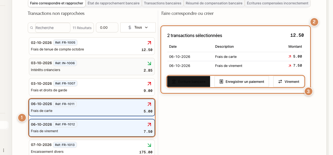Click the red arrow beside 5.00 amount

point(290,57)
